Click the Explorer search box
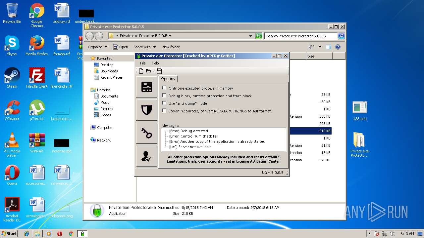This screenshot has height=238, width=424. [x=301, y=36]
